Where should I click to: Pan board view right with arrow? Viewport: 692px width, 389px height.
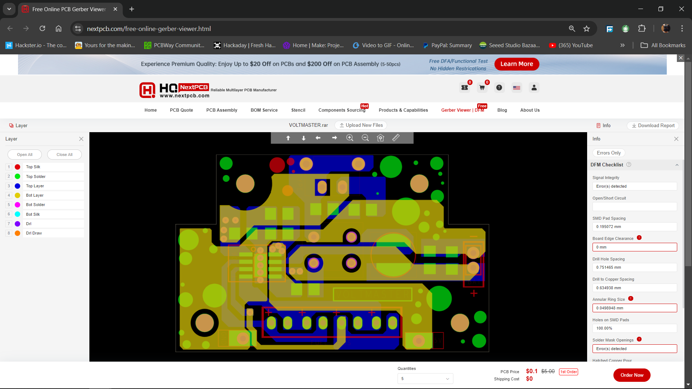click(x=334, y=138)
